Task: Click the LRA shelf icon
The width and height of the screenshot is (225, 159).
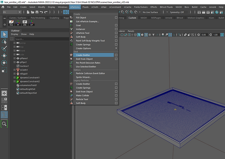Action: (x=25, y=23)
